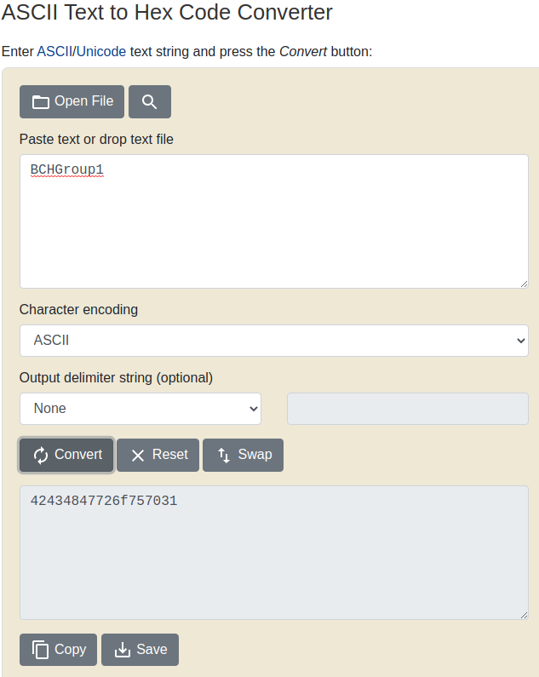Click the up-down arrows Swap icon
539x677 pixels.
click(224, 456)
